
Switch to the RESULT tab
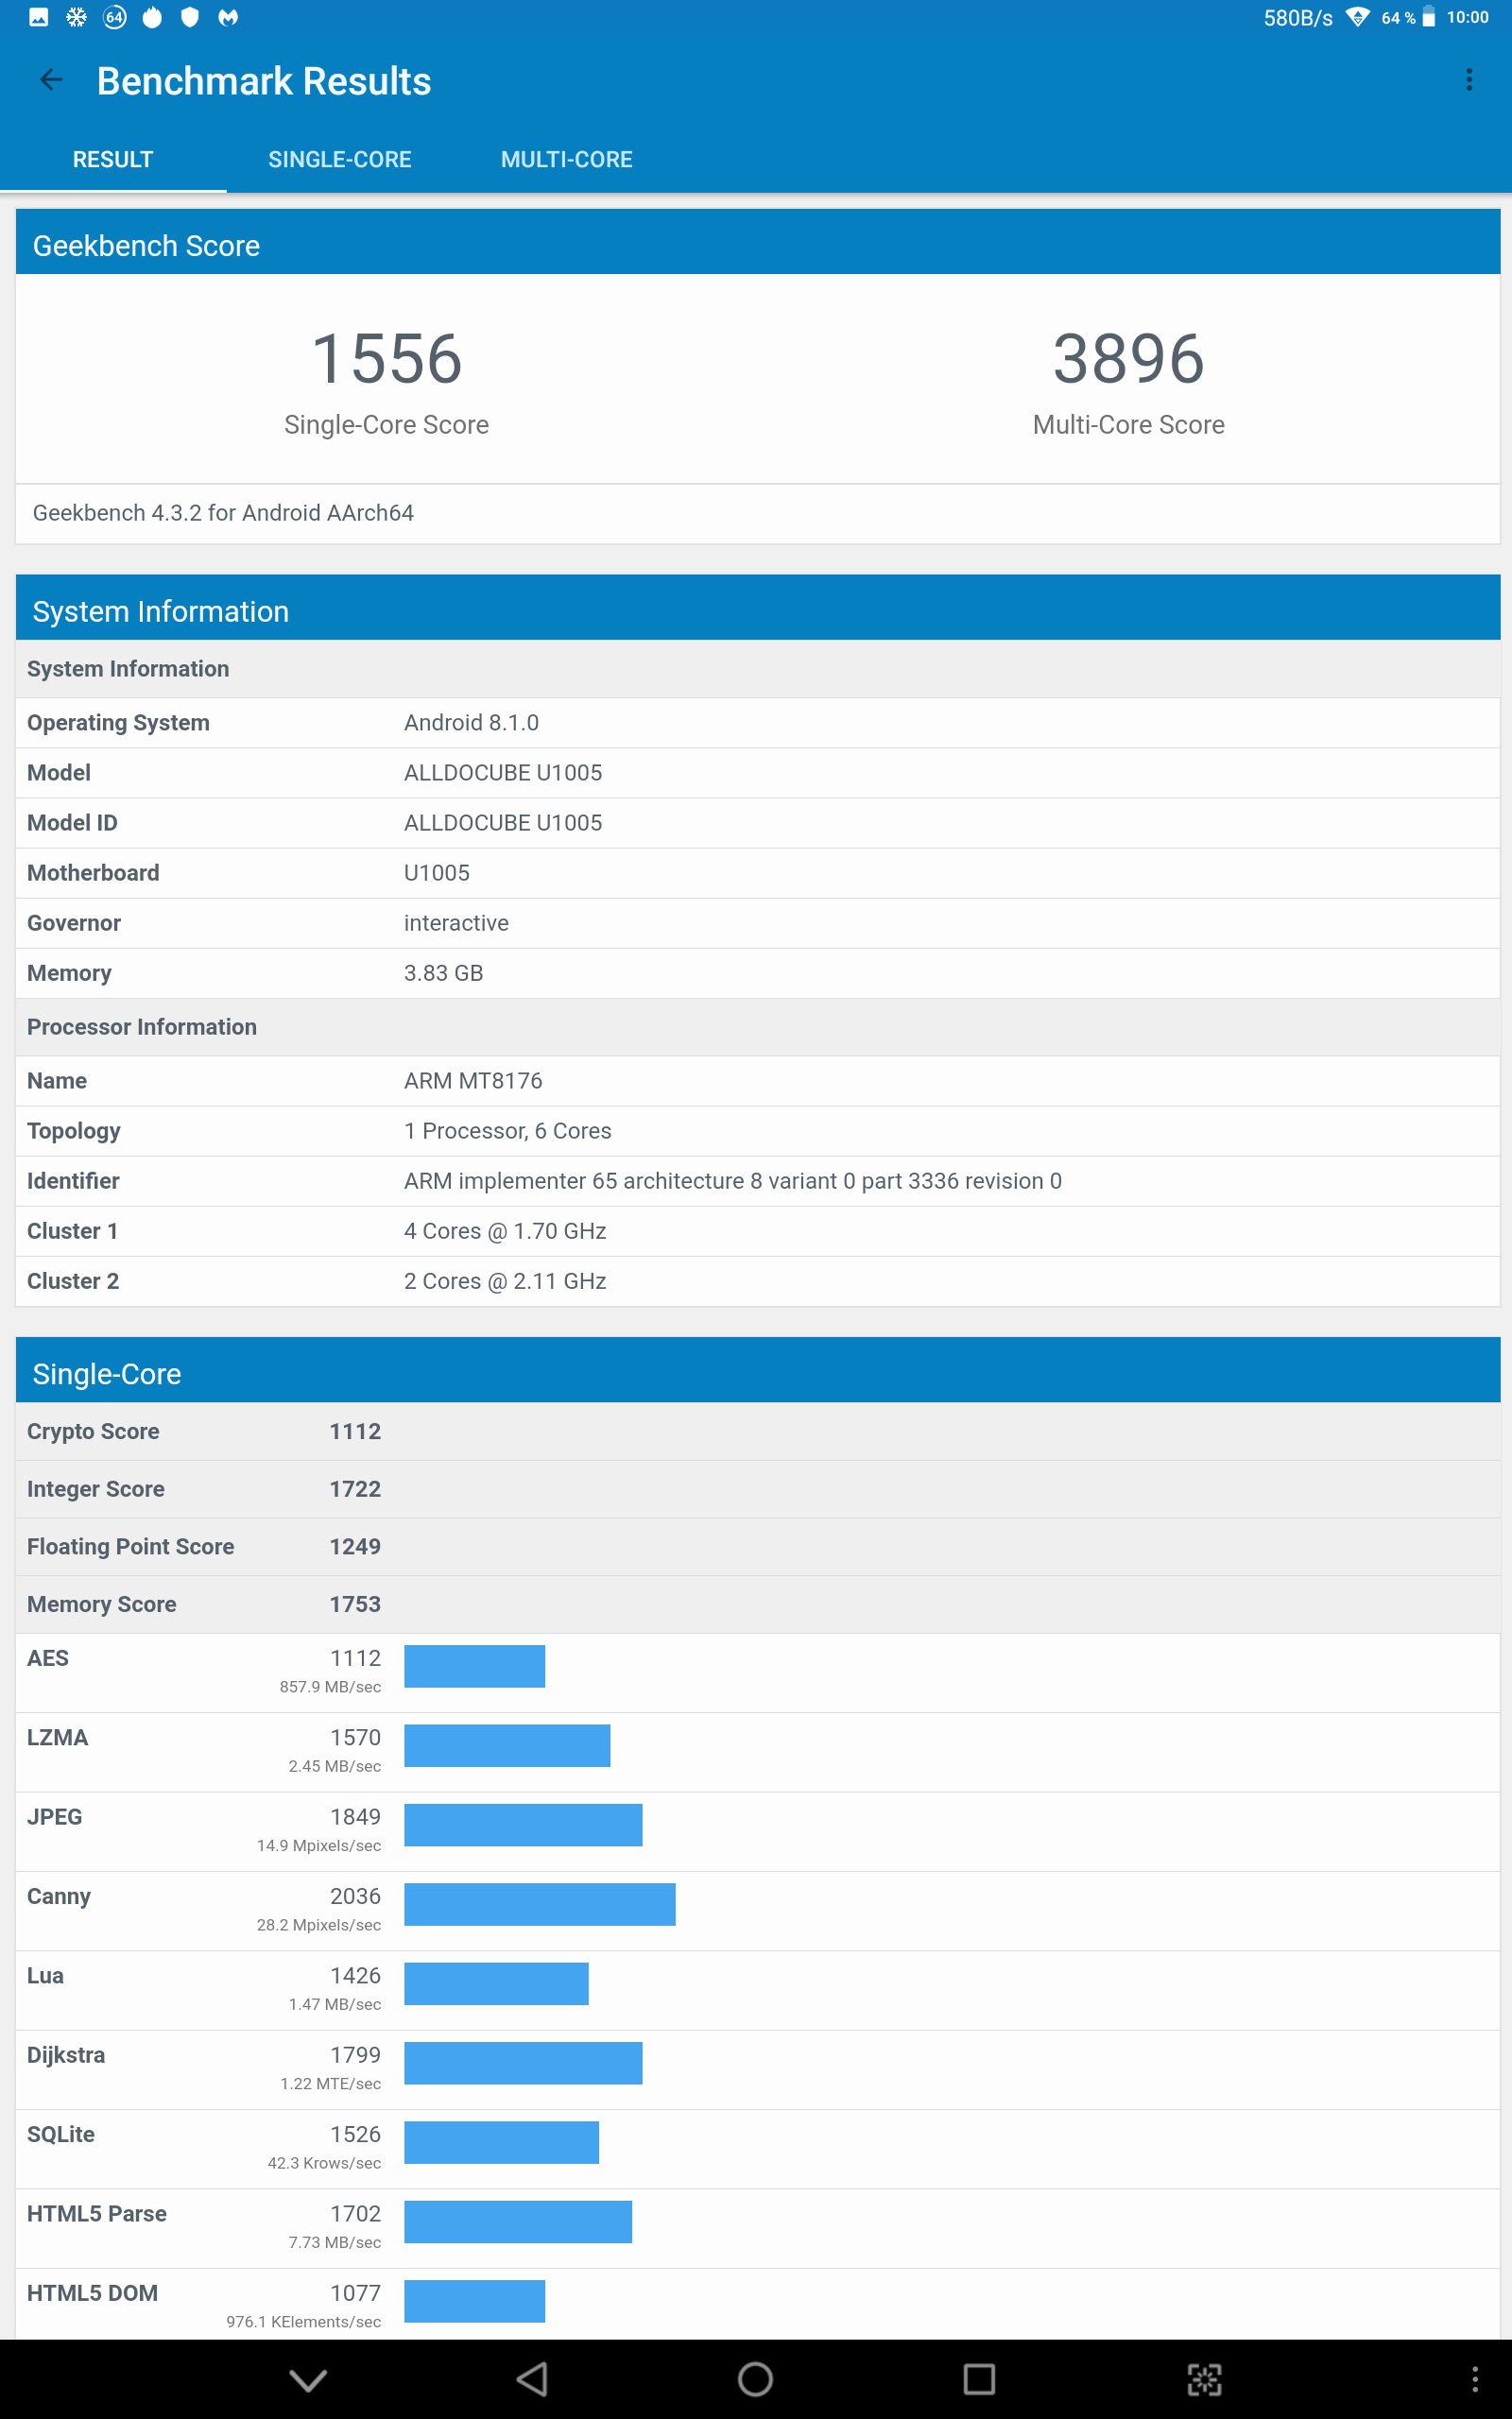click(113, 160)
